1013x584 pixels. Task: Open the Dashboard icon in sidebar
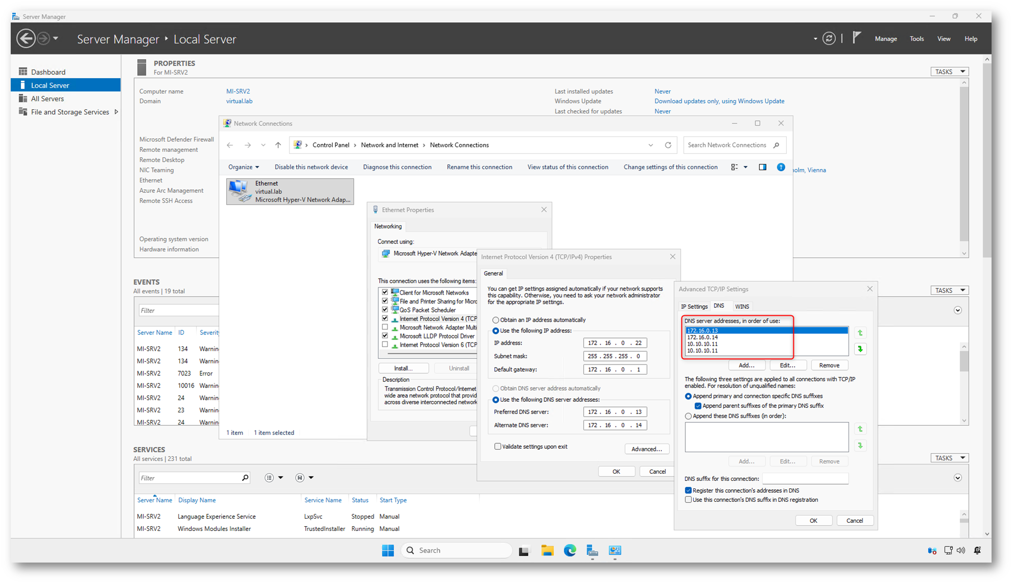[x=23, y=71]
